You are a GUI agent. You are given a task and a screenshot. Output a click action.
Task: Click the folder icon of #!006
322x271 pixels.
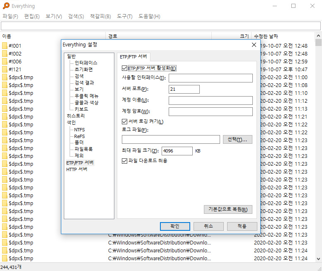(5, 61)
